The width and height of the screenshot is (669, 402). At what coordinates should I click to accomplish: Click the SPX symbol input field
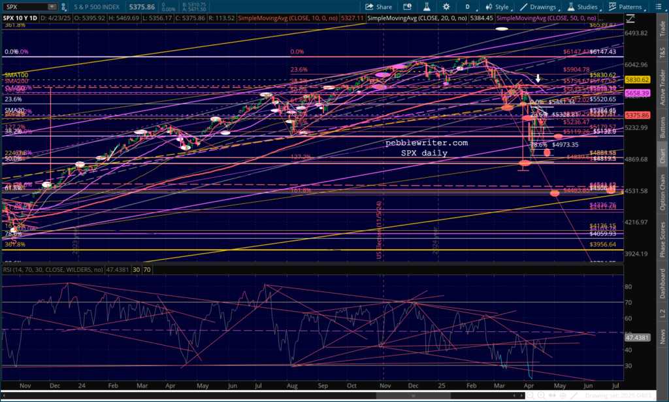[26, 7]
